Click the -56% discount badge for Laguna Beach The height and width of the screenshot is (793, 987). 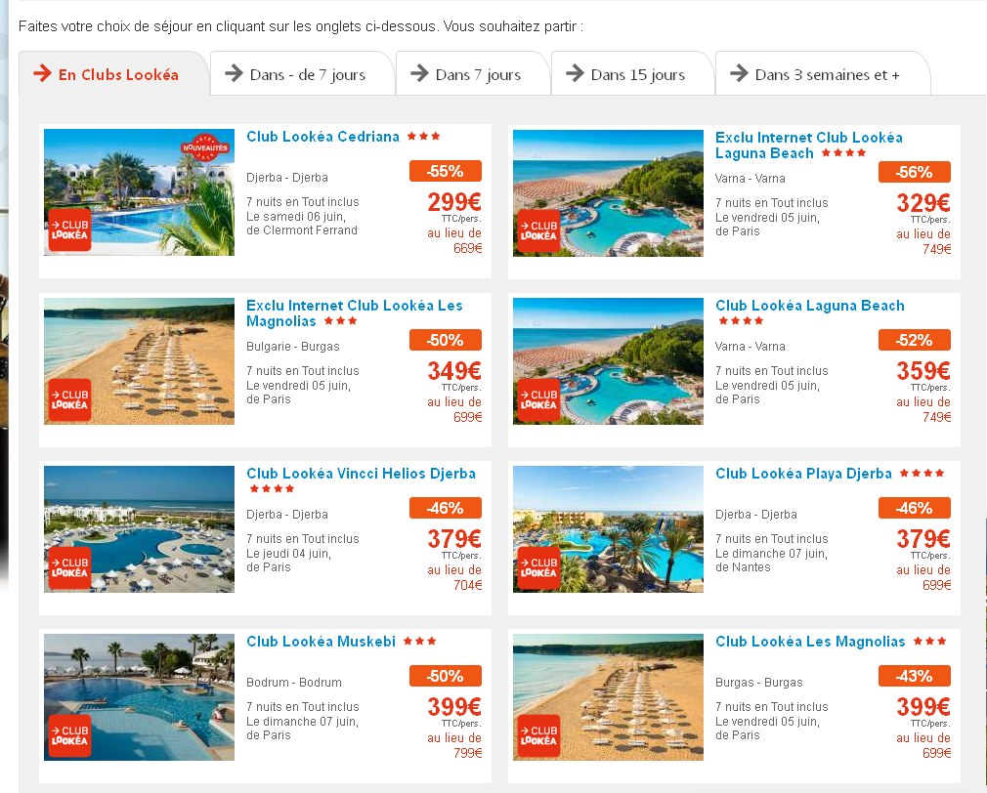pyautogui.click(x=914, y=172)
